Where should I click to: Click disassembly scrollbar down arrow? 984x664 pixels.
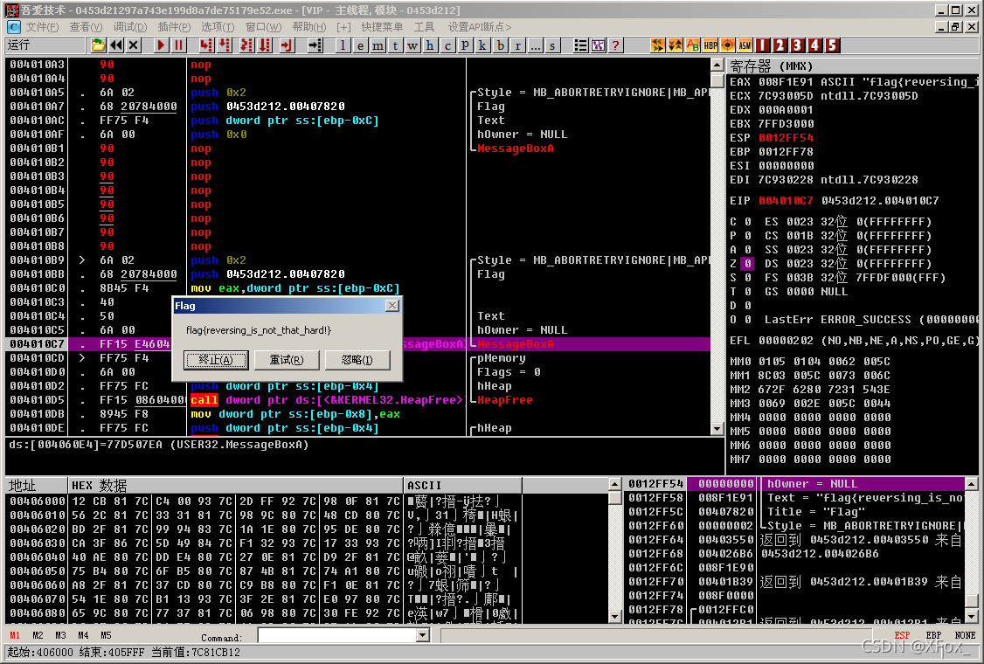click(x=717, y=429)
